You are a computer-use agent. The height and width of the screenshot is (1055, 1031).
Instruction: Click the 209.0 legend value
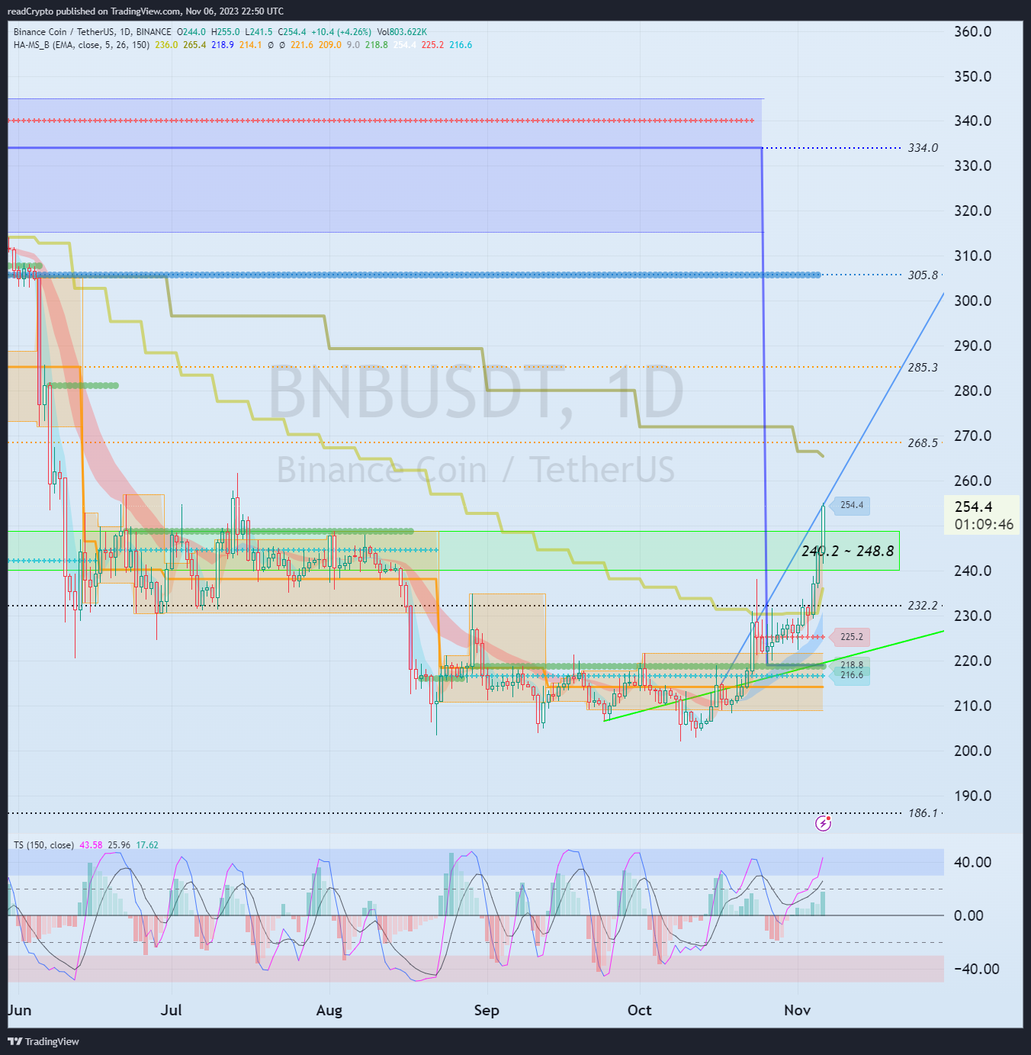click(330, 45)
